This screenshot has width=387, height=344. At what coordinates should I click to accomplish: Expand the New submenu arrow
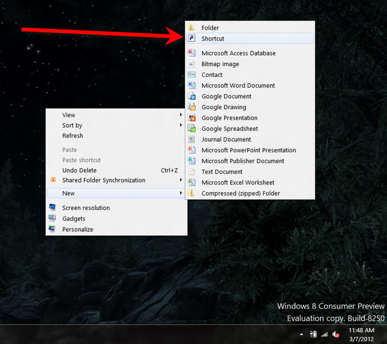click(181, 193)
